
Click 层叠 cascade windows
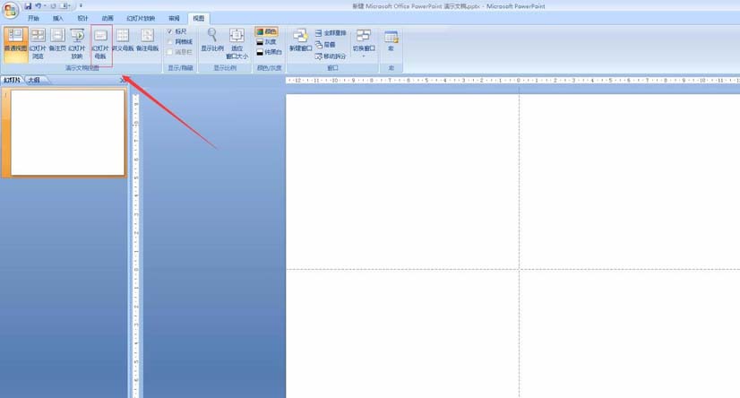pos(325,45)
